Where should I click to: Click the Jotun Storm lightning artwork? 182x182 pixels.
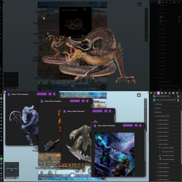[114, 154]
